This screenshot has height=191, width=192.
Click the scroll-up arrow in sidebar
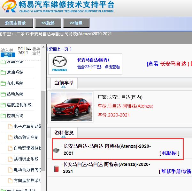click(43, 47)
